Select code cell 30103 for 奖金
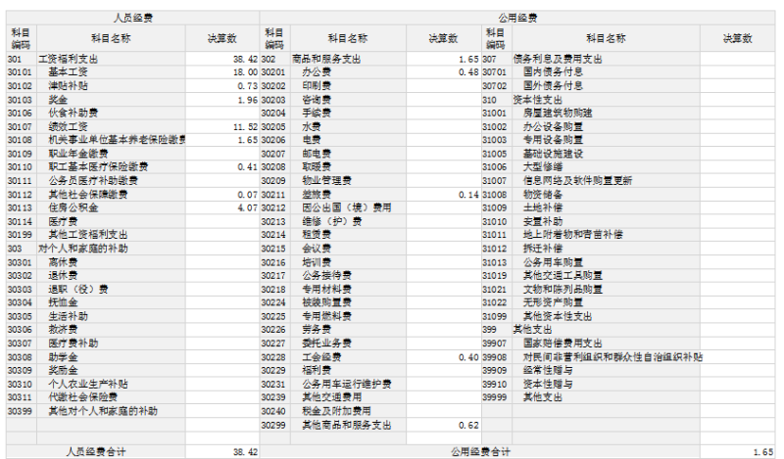 pyautogui.click(x=20, y=100)
